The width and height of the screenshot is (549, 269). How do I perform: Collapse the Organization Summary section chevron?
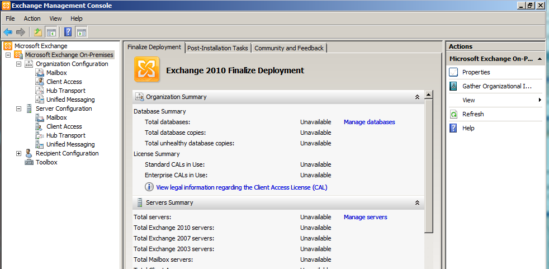417,97
